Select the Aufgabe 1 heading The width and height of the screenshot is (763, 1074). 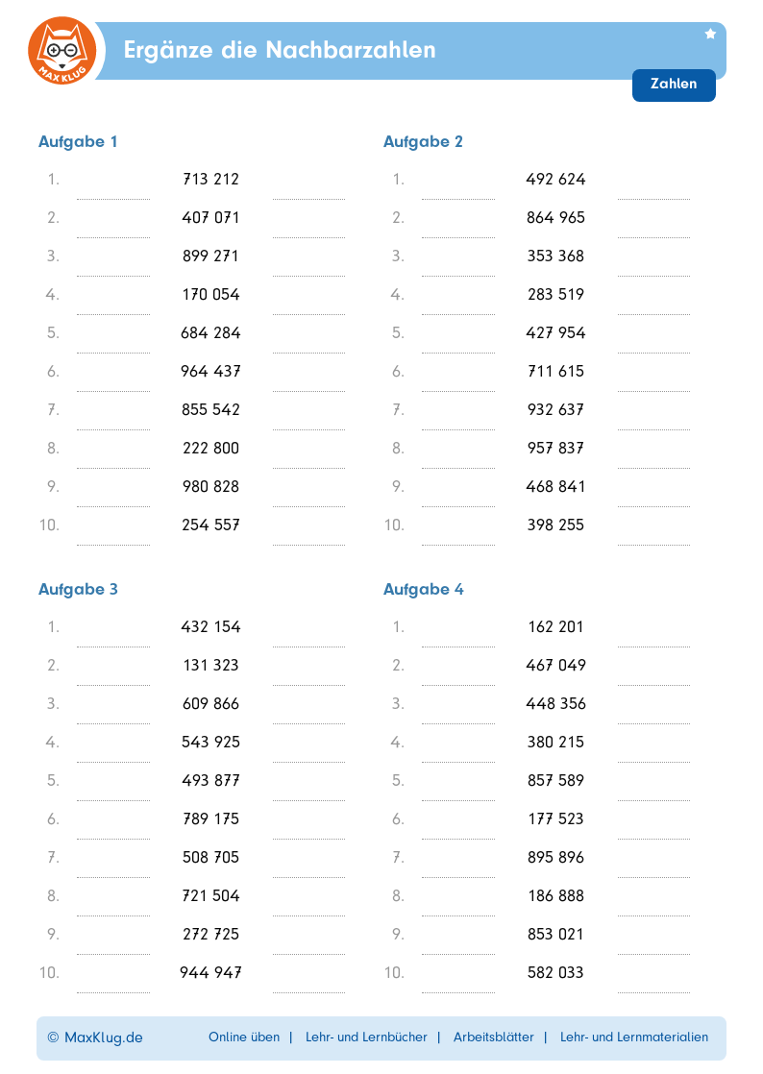[x=78, y=142]
